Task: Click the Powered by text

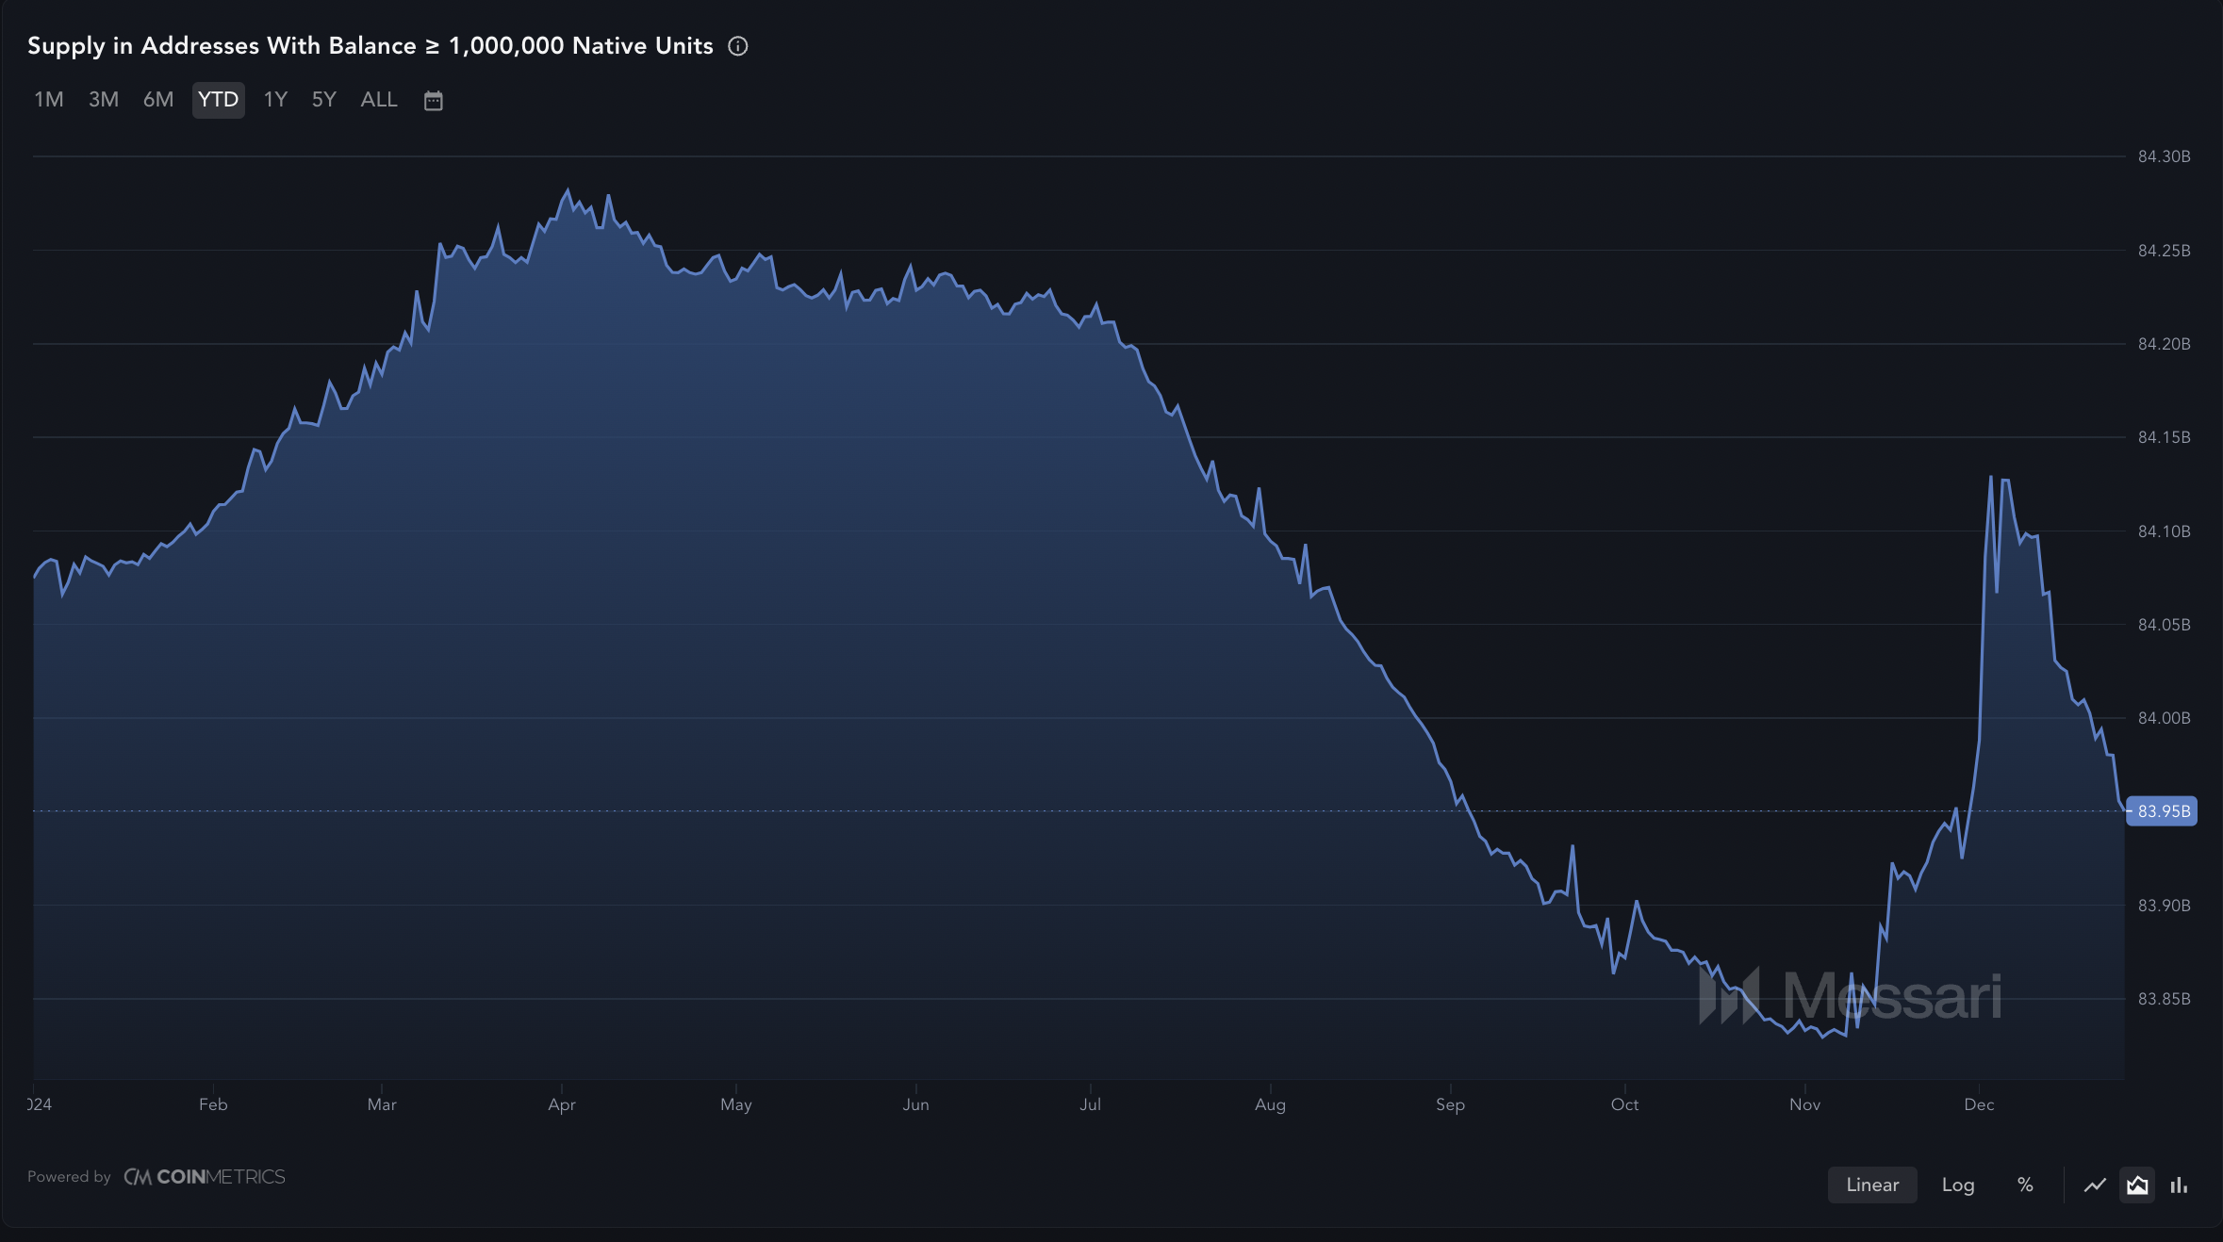Action: pos(69,1177)
